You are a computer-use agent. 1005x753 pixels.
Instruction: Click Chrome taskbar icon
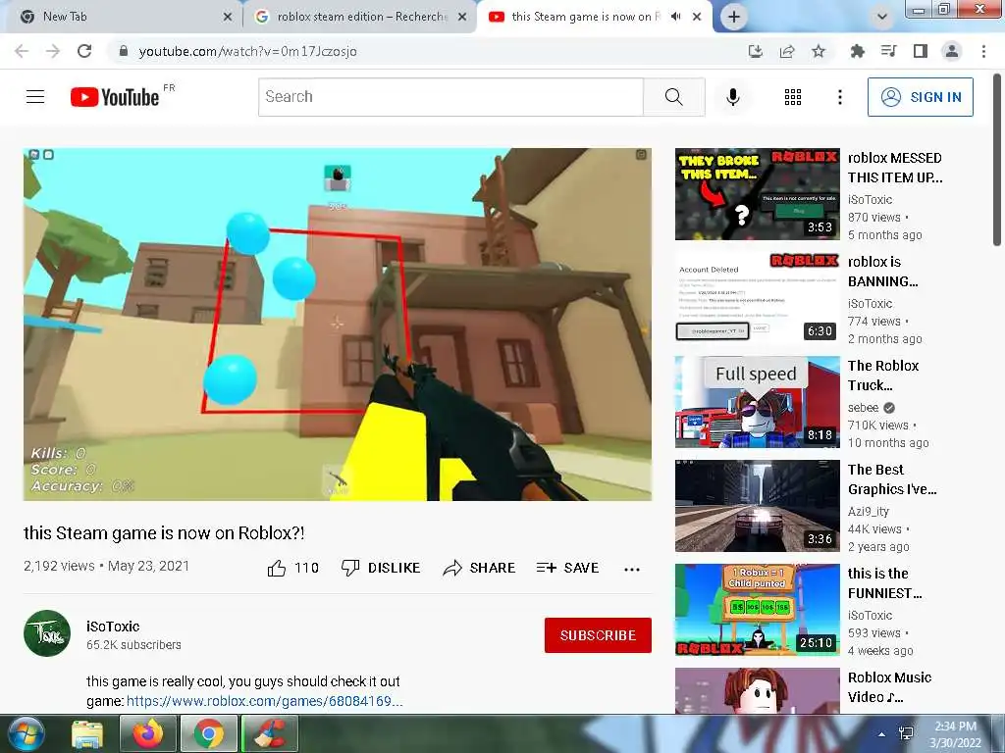coord(208,734)
